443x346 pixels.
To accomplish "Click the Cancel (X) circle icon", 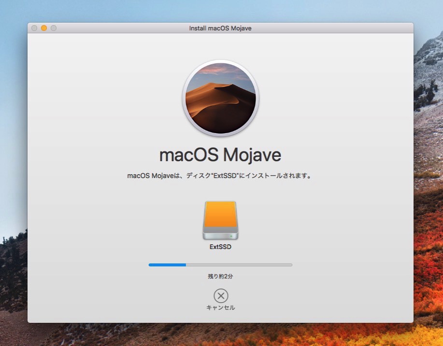I will coord(221,296).
